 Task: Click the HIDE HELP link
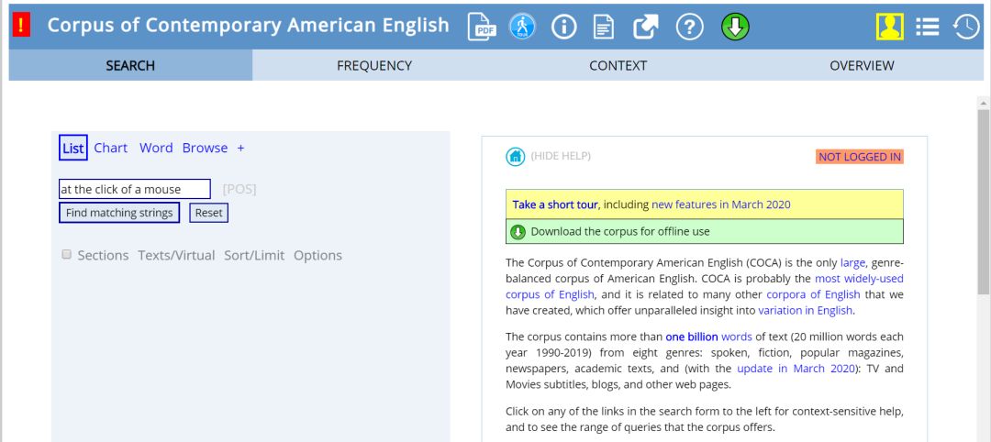click(x=561, y=156)
